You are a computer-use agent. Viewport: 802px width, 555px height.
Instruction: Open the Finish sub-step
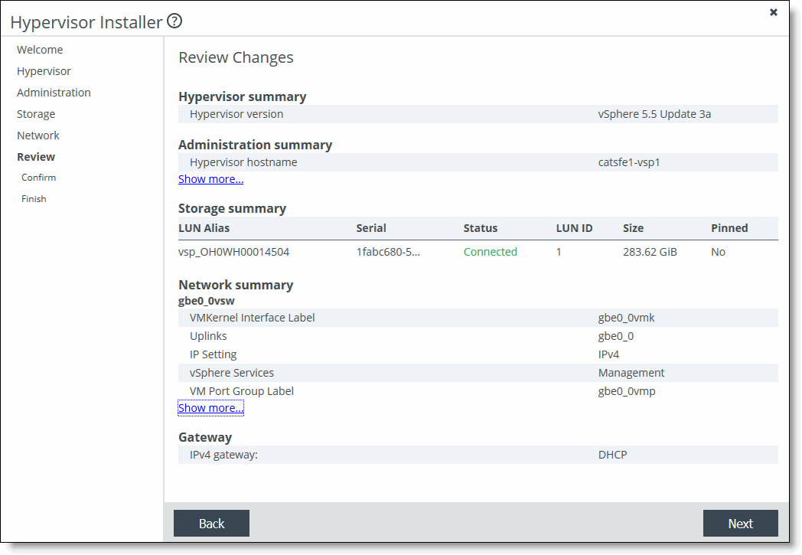(34, 199)
